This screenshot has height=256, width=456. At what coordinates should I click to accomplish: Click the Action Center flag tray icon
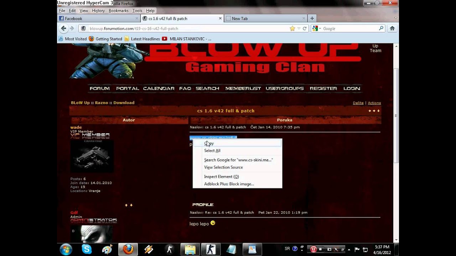click(x=357, y=249)
